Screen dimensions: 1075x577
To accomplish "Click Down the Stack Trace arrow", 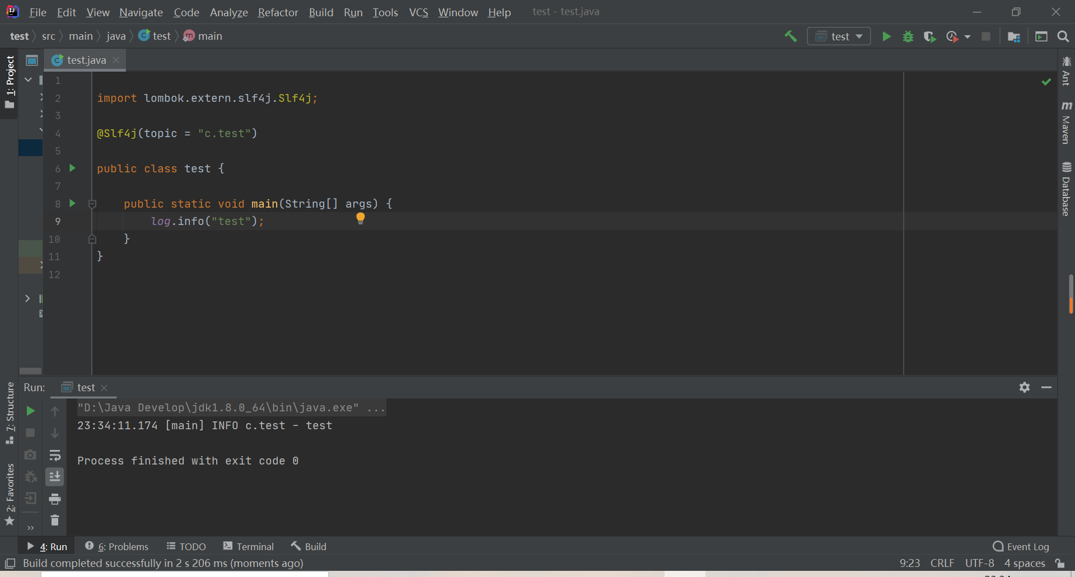I will point(55,433).
